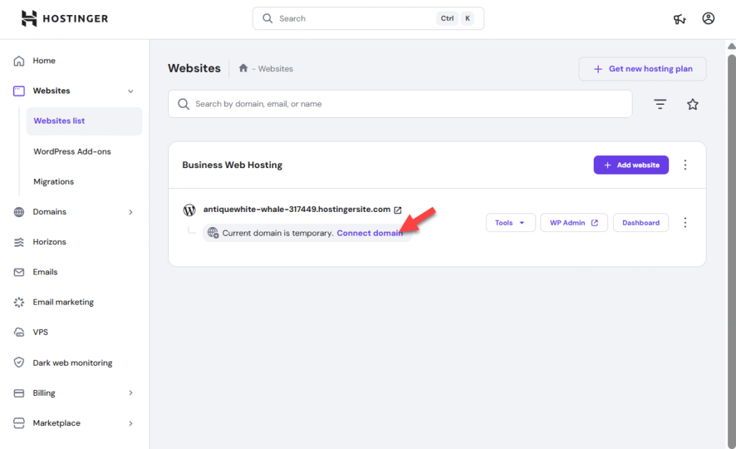Focus the search by domain field
The height and width of the screenshot is (449, 736).
[400, 104]
